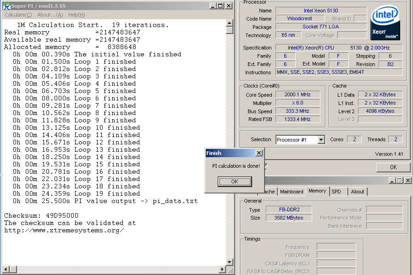The image size is (413, 275).
Task: Click the L1 Data cache value
Action: click(380, 94)
